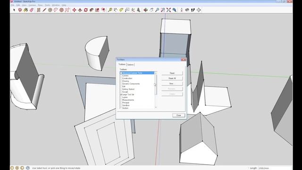Choose the Look Around eye tool
The image size is (302, 170).
click(187, 10)
